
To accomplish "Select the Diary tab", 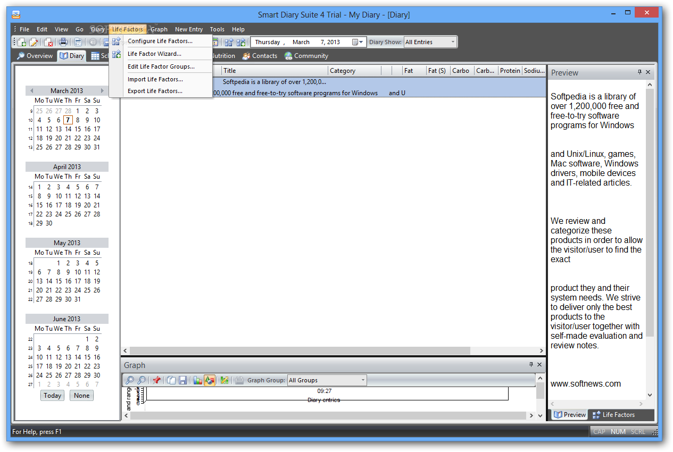I will (72, 56).
